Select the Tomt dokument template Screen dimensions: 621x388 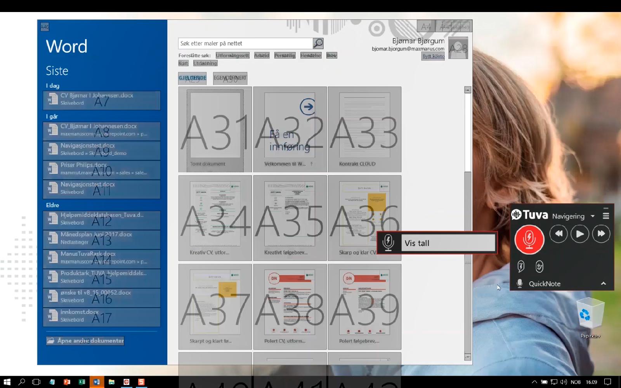(x=215, y=129)
